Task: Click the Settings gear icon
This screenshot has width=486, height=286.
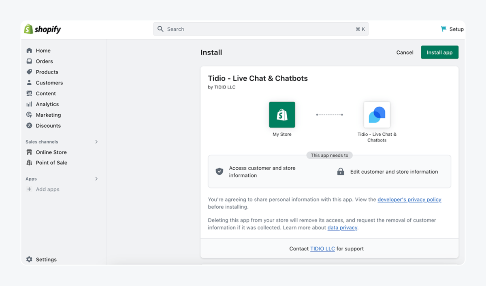Action: (29, 259)
